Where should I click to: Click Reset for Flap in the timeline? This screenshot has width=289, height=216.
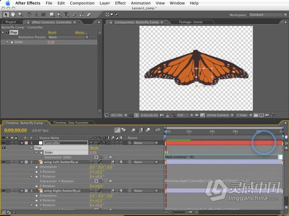point(94,148)
